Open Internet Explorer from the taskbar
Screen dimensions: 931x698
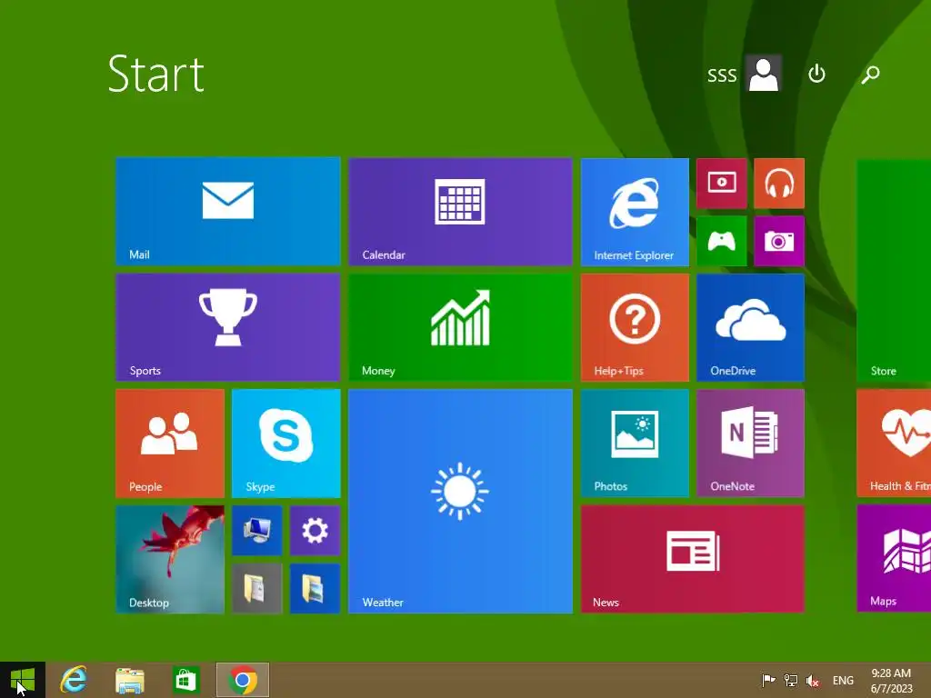tap(75, 680)
